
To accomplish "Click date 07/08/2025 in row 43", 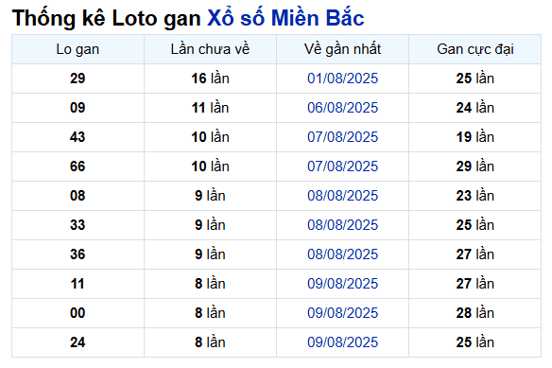I will coord(342,137).
